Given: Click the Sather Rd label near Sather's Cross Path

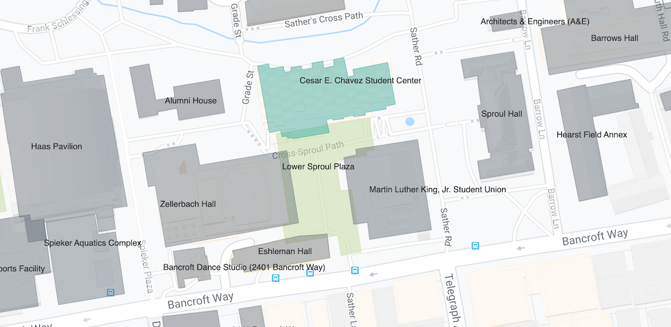Looking at the screenshot, I should pos(415,46).
